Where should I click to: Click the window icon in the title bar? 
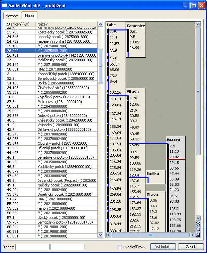pos(5,5)
